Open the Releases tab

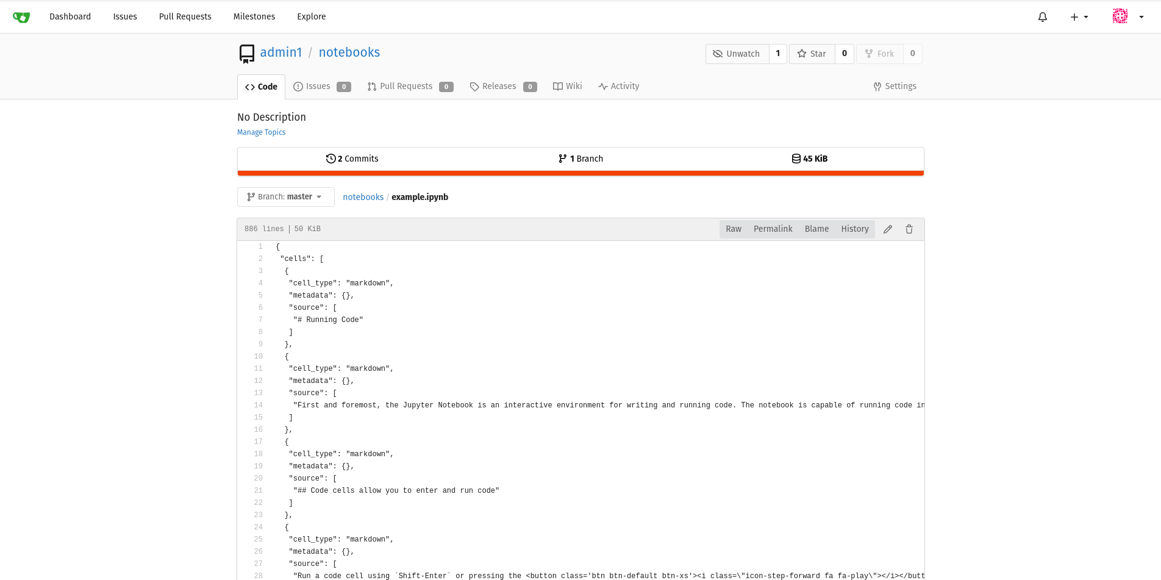(503, 87)
